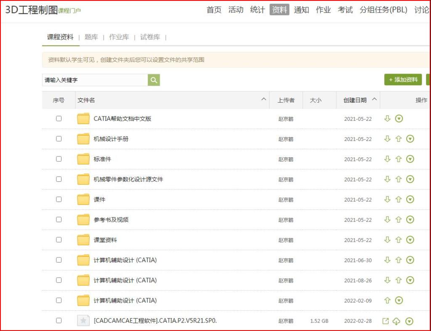Move the 课件 folder up

tap(398, 199)
